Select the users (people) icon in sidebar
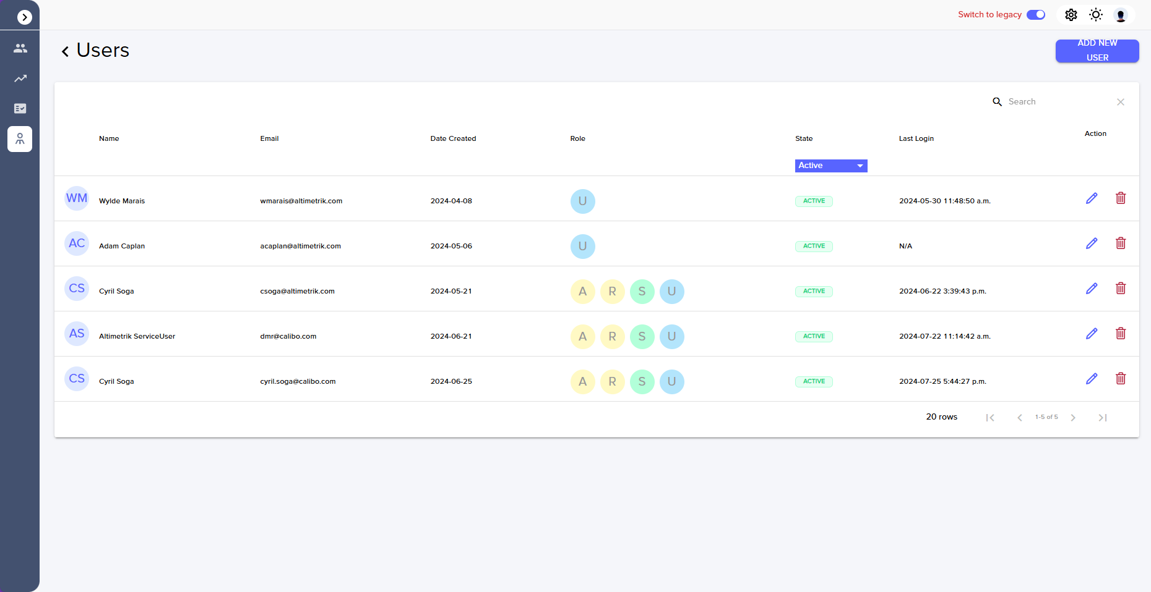The image size is (1151, 592). [20, 48]
